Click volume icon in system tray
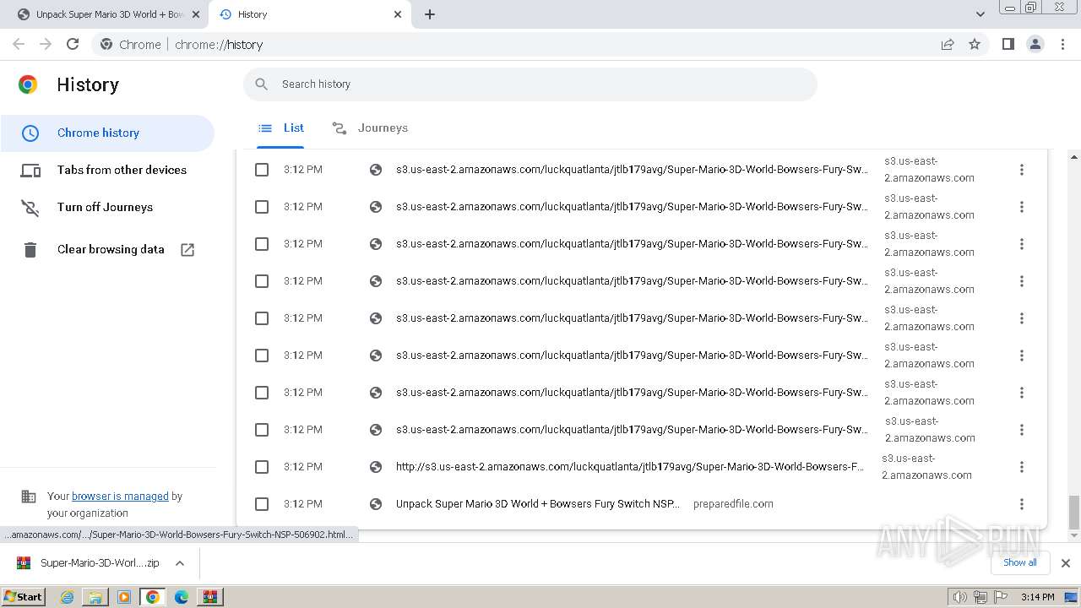This screenshot has height=608, width=1081. pyautogui.click(x=960, y=597)
